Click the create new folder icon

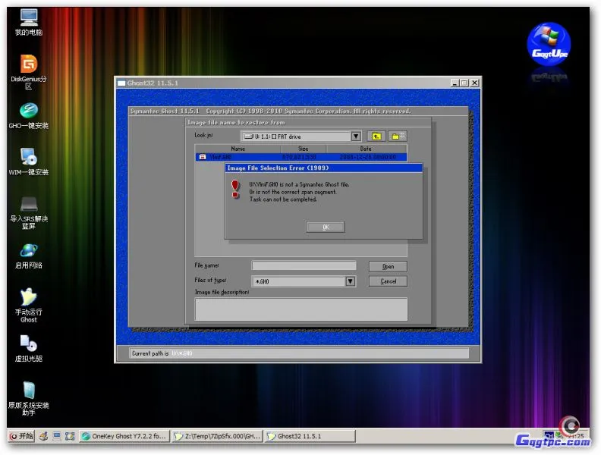pyautogui.click(x=397, y=136)
